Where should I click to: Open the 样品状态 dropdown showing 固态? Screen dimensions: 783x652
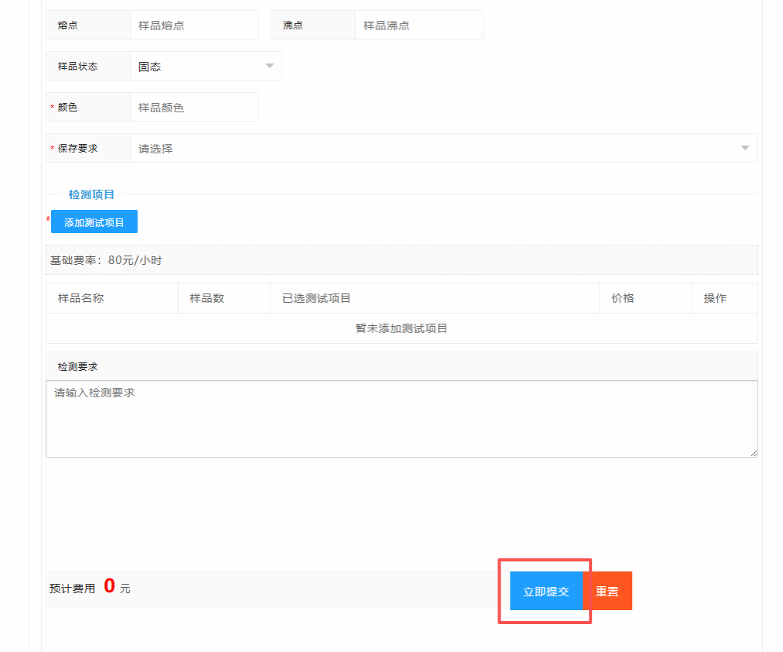tap(206, 66)
